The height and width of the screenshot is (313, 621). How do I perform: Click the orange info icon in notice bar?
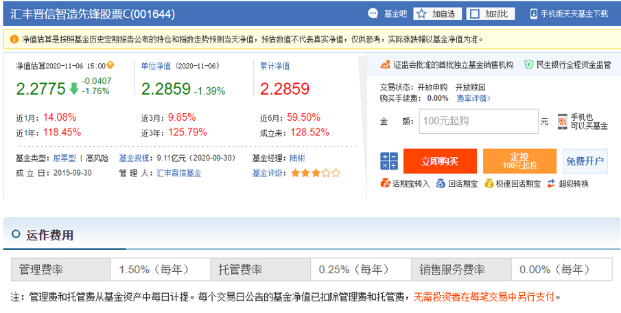coord(14,39)
